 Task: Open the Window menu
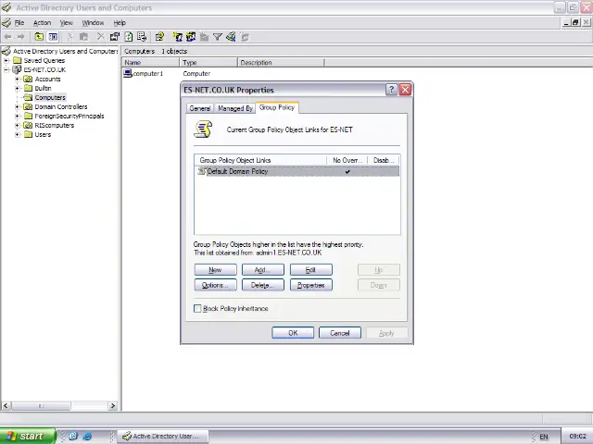pos(93,22)
